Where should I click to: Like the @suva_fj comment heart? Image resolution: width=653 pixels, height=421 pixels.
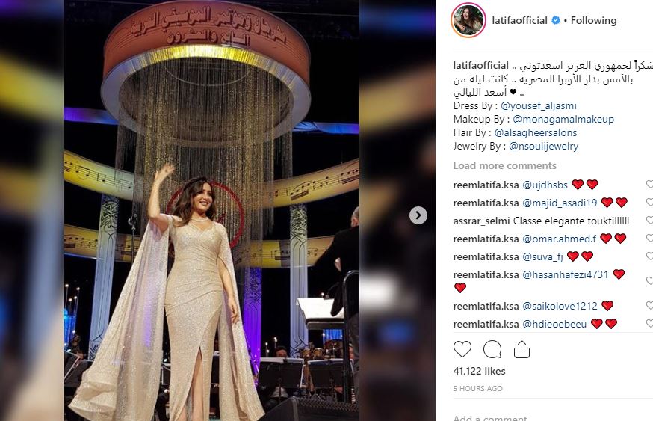(649, 256)
